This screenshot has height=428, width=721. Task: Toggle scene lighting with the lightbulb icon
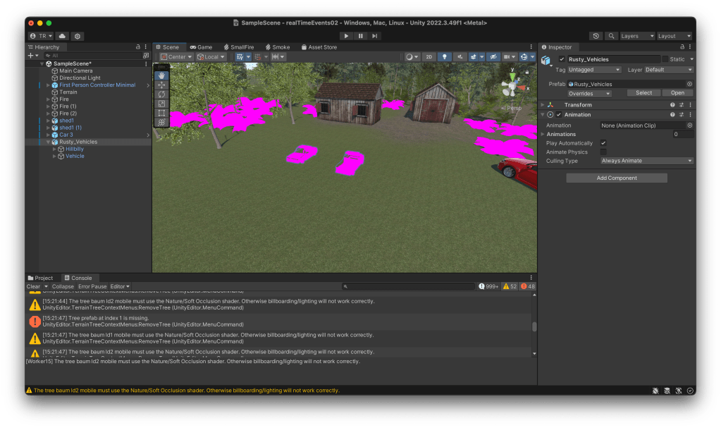(x=445, y=56)
